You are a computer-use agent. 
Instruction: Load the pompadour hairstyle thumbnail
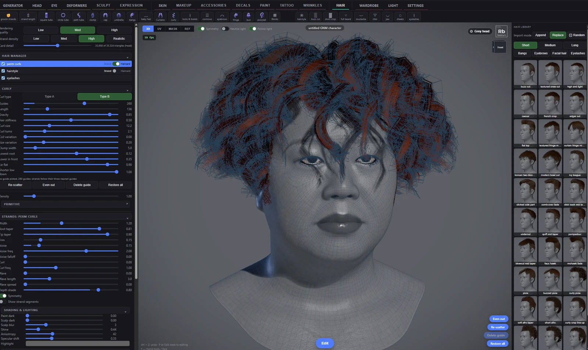pyautogui.click(x=575, y=222)
